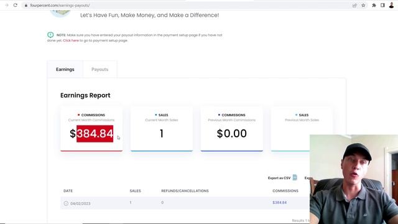Viewport: 398px width, 224px height.
Task: Click the 04/02/2023 date cell
Action: tap(80, 203)
